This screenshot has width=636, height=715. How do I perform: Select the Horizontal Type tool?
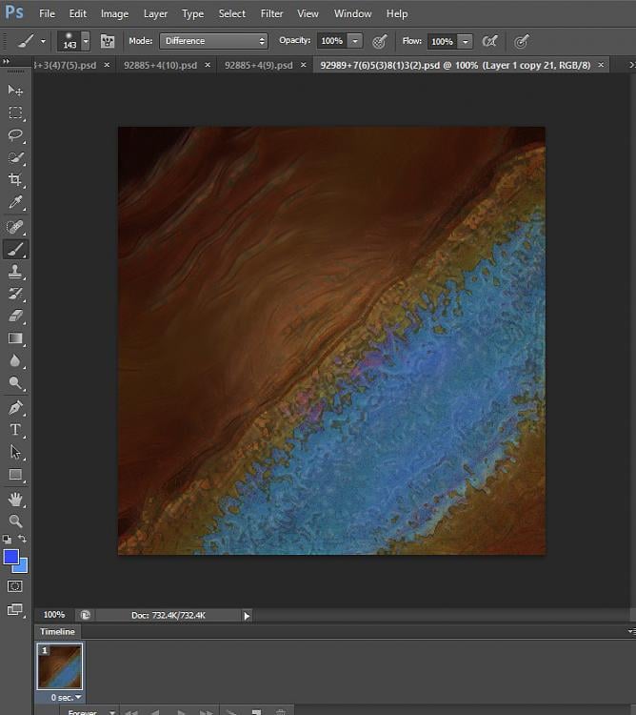tap(15, 430)
